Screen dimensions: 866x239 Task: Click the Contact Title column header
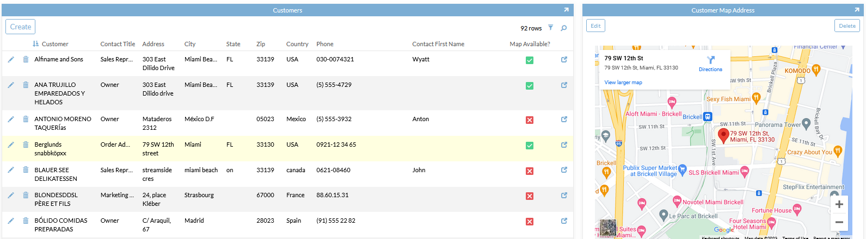click(x=118, y=44)
